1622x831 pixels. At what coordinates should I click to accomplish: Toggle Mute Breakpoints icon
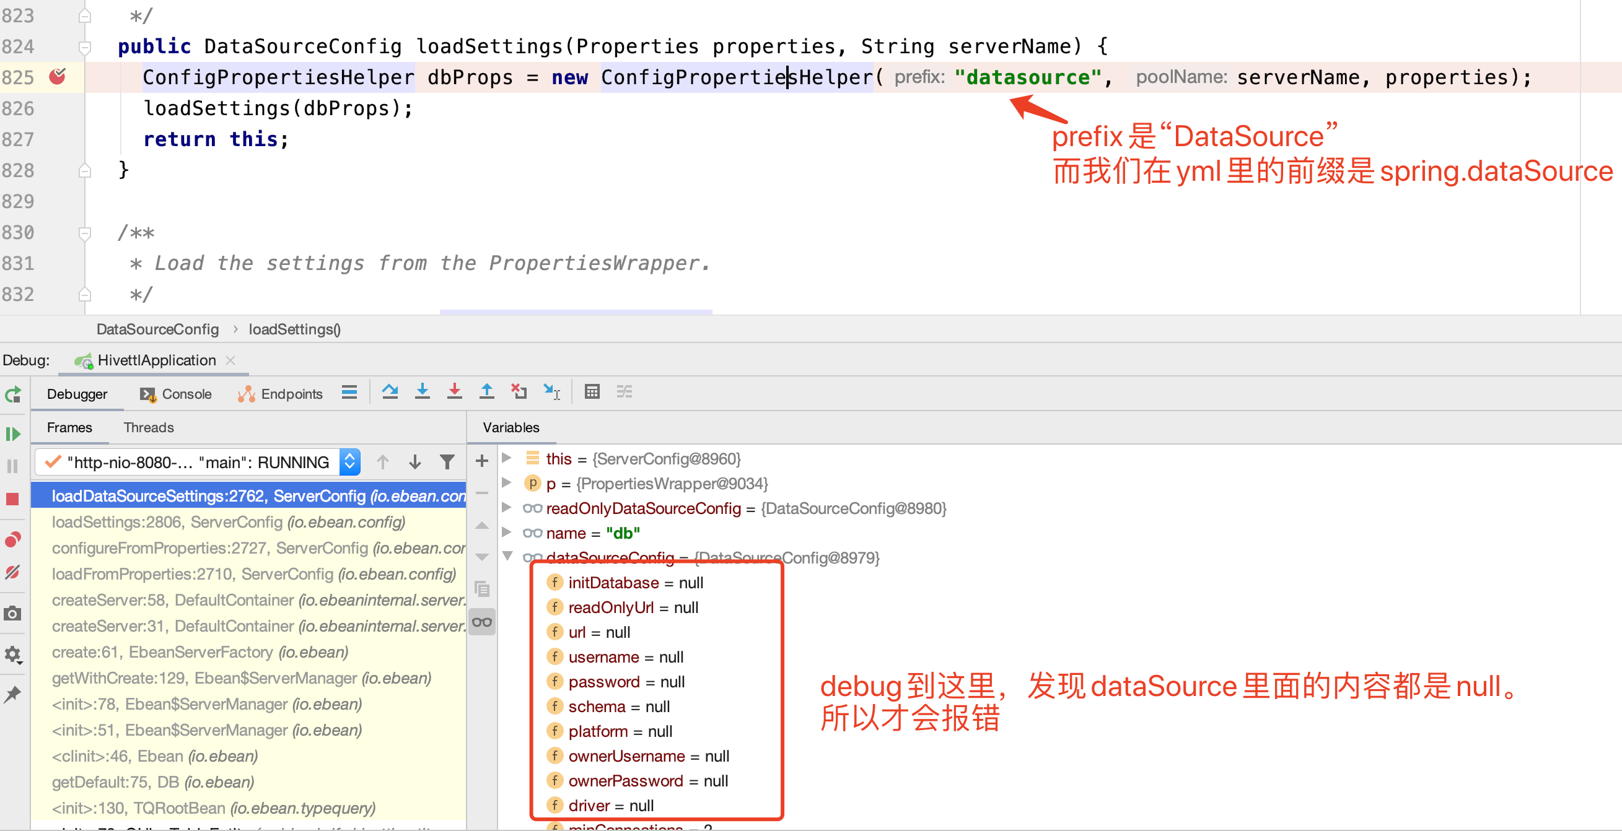click(x=12, y=572)
